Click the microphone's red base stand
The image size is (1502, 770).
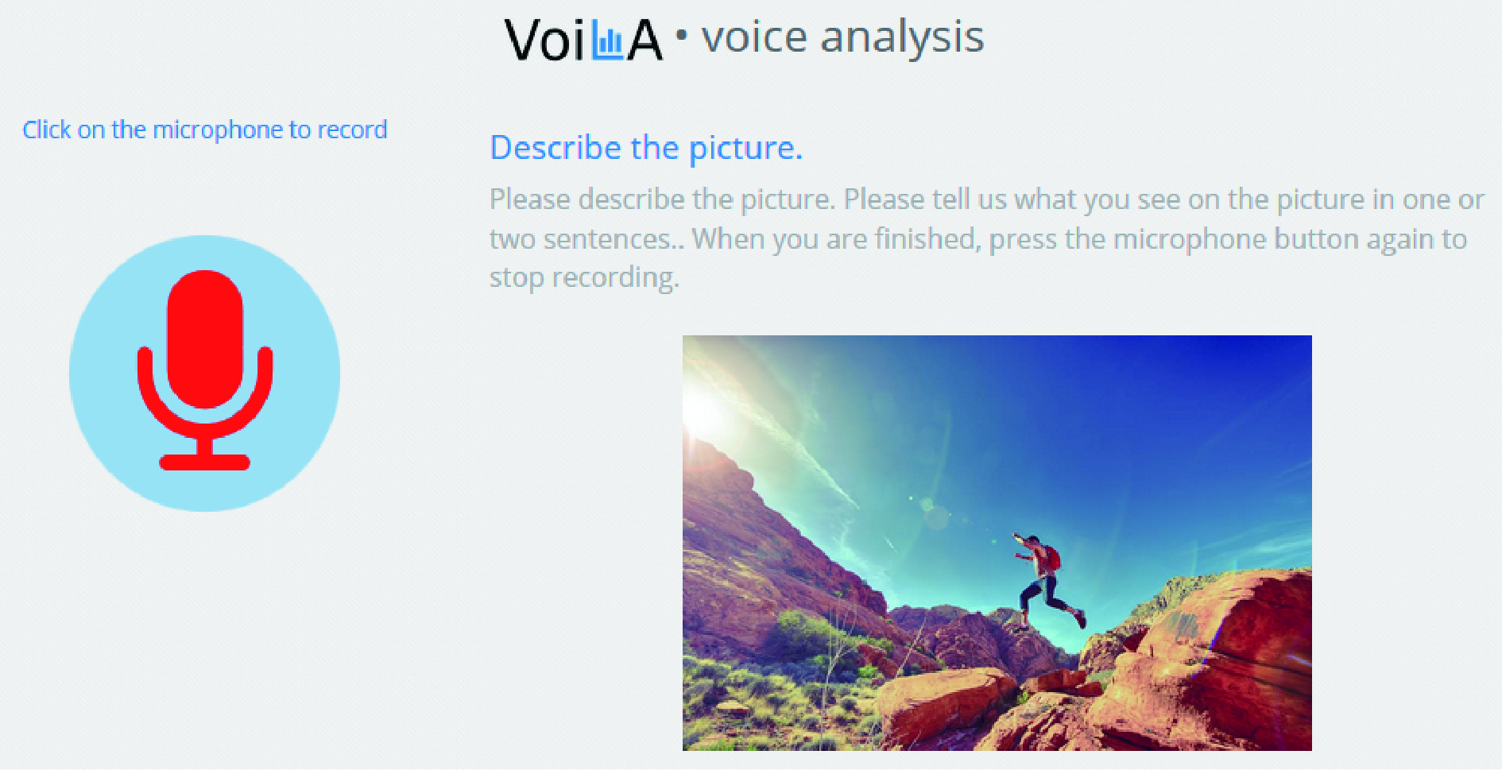[x=205, y=461]
